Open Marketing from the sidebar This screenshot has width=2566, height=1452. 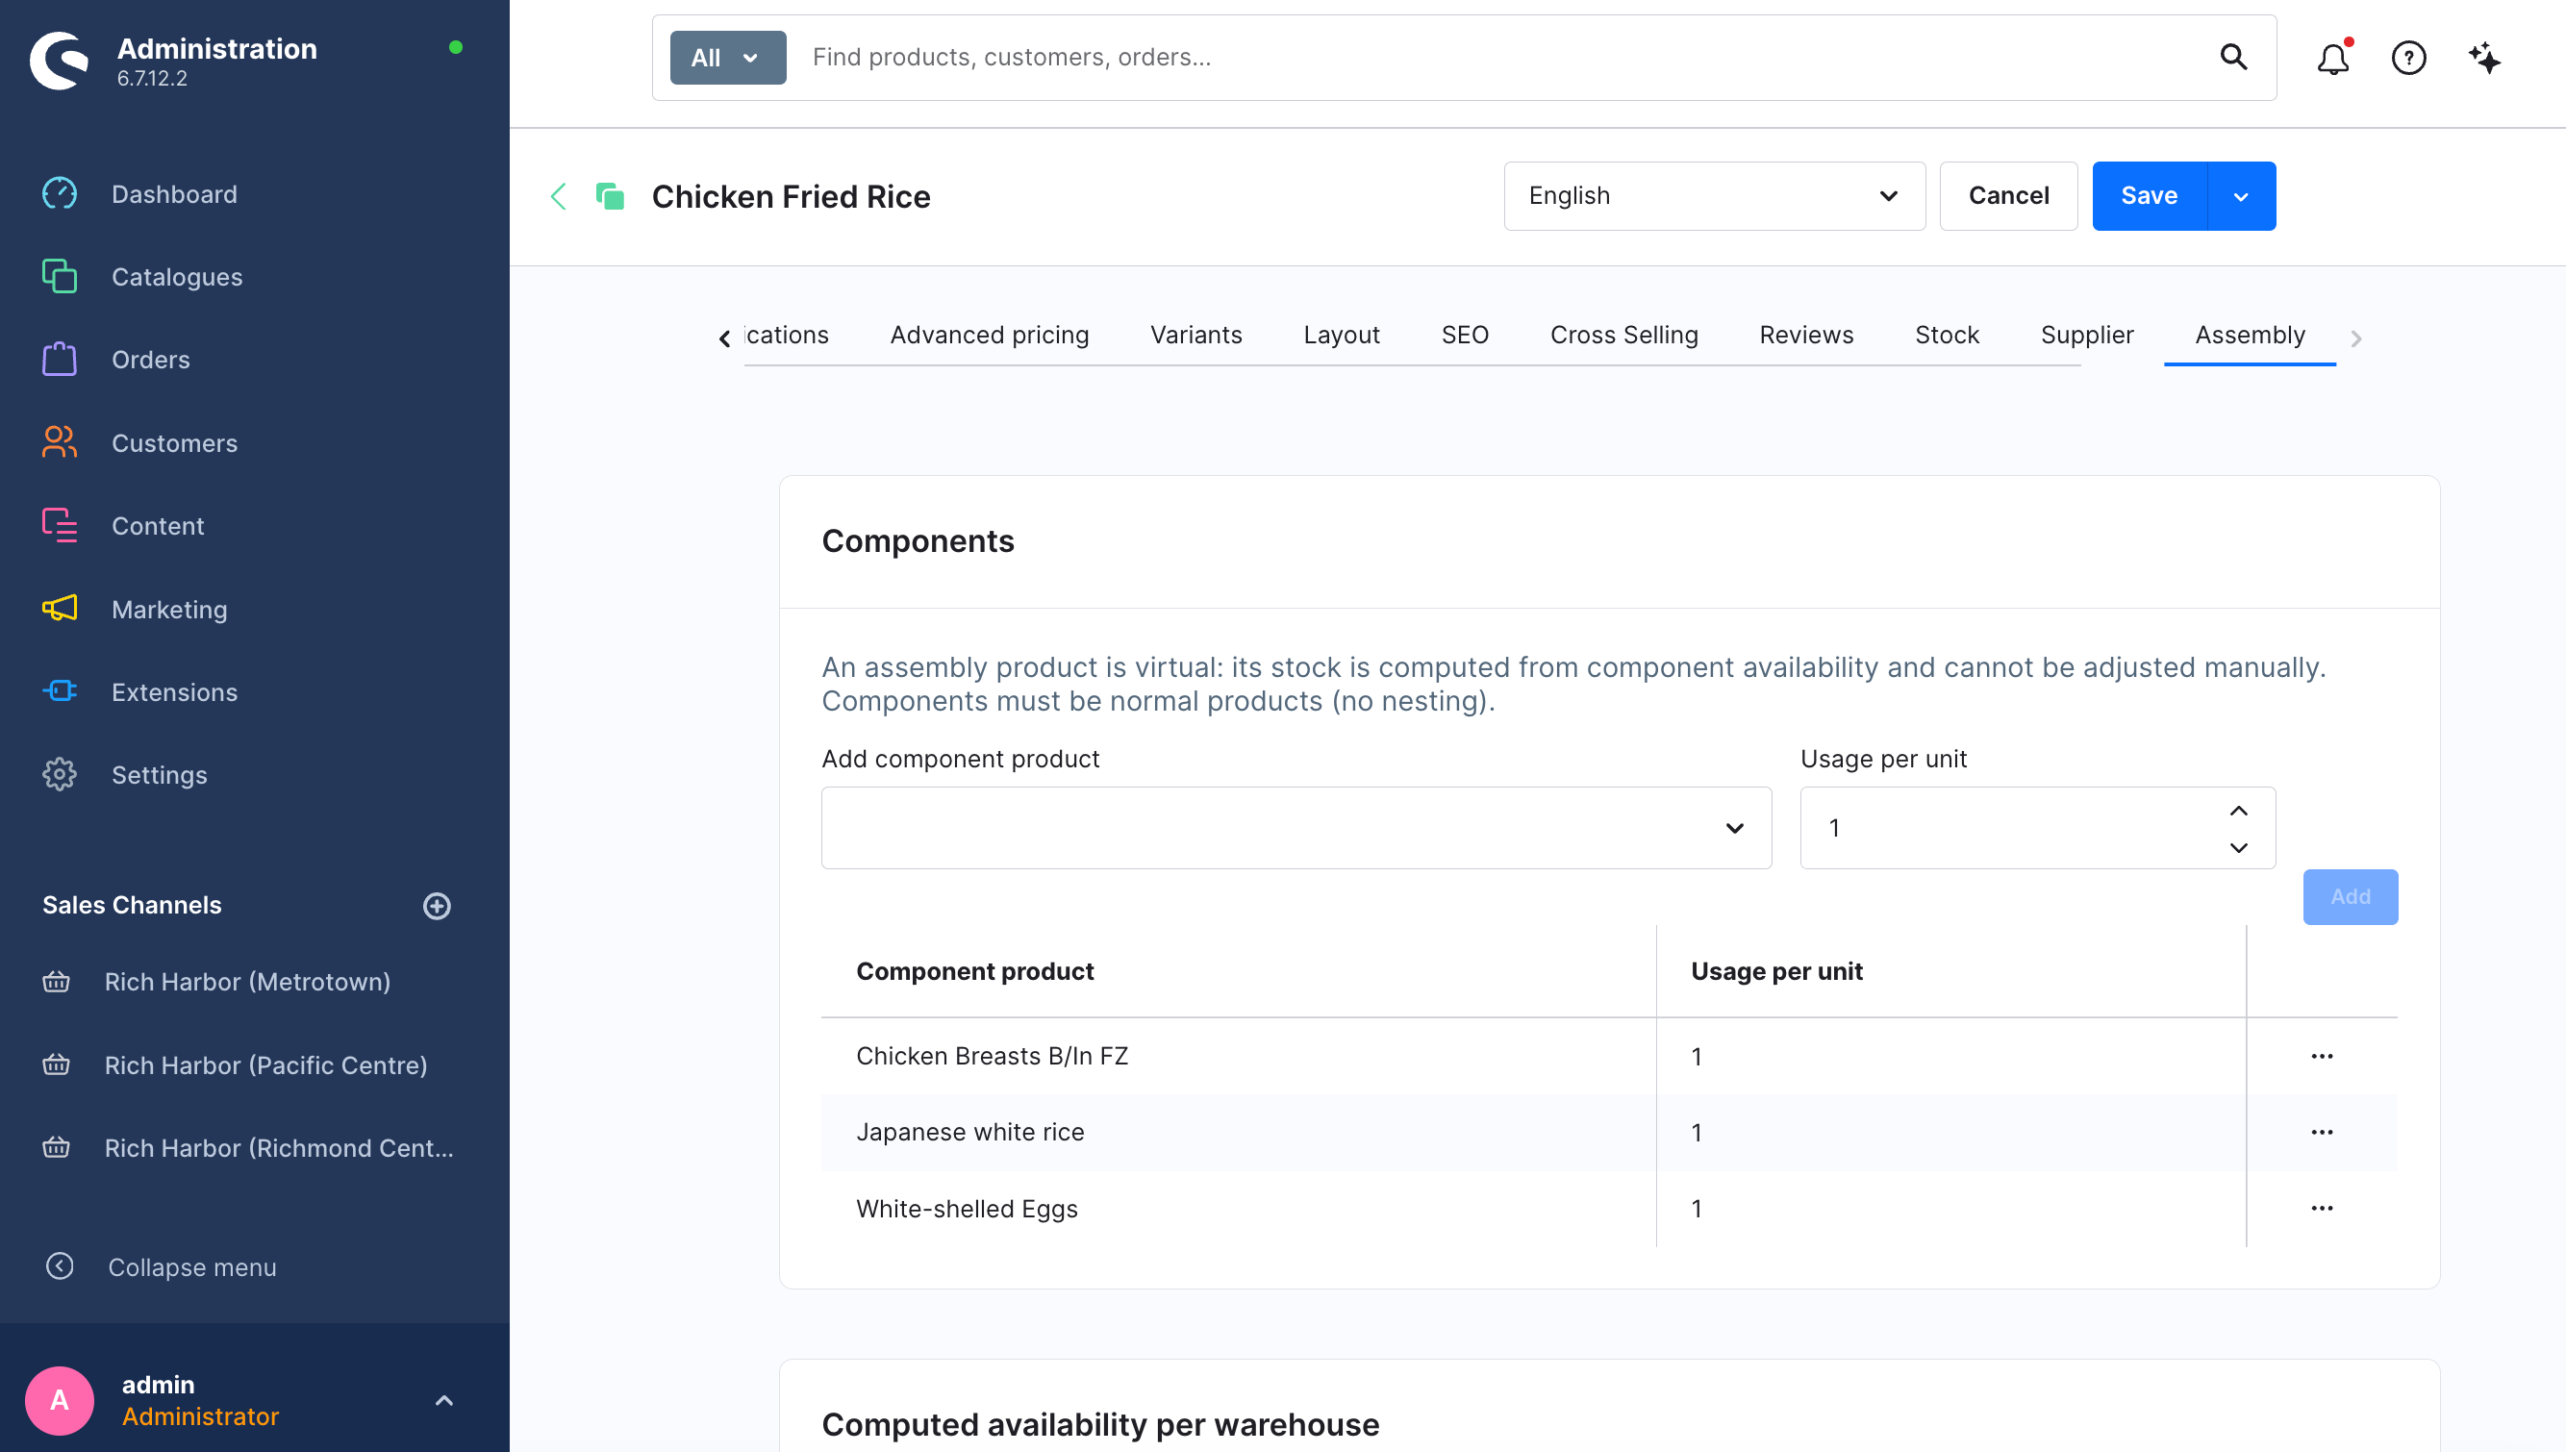point(168,609)
